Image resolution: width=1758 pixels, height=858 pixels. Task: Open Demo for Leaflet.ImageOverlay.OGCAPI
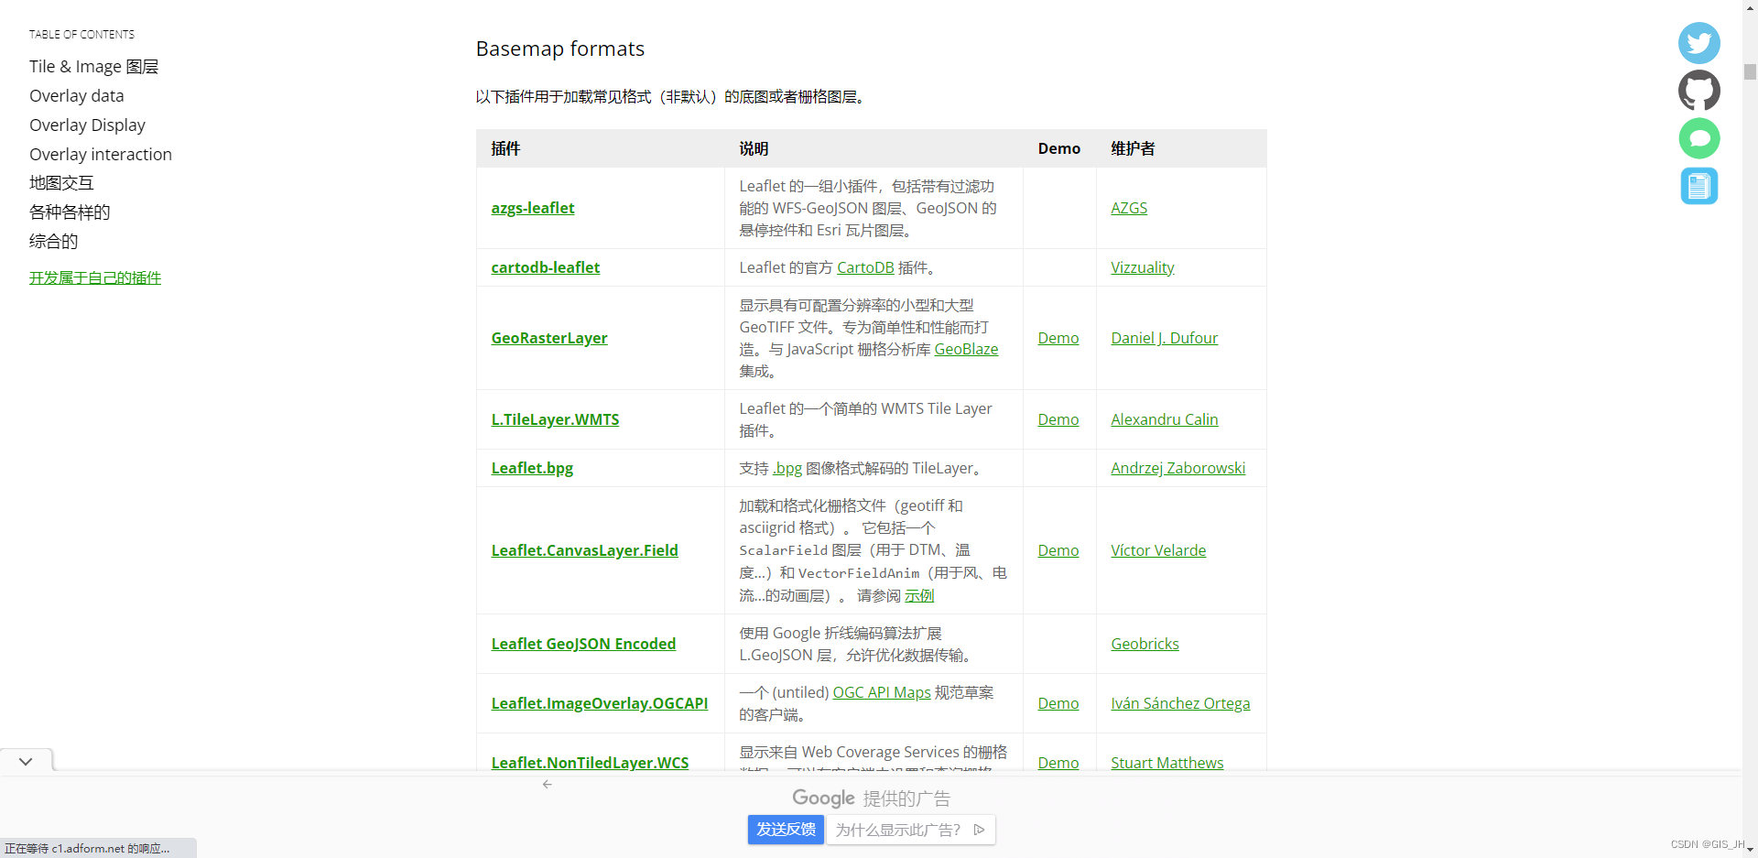pyautogui.click(x=1058, y=703)
